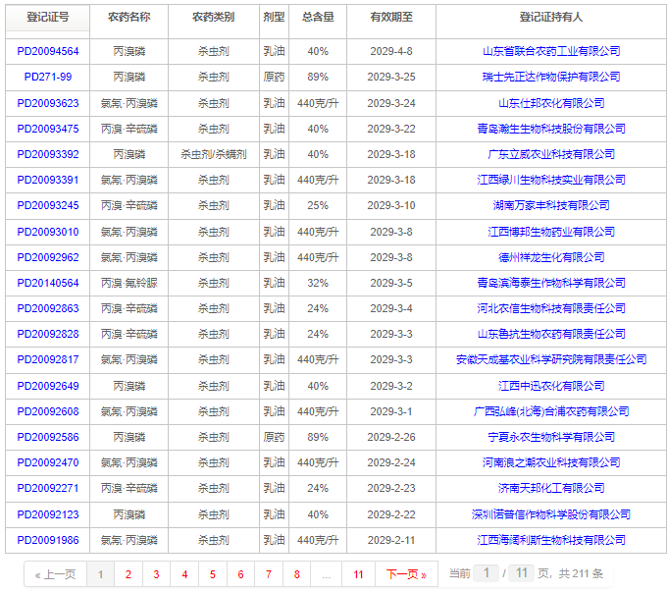Open registration PD20092123 link
668x592 pixels.
point(48,515)
